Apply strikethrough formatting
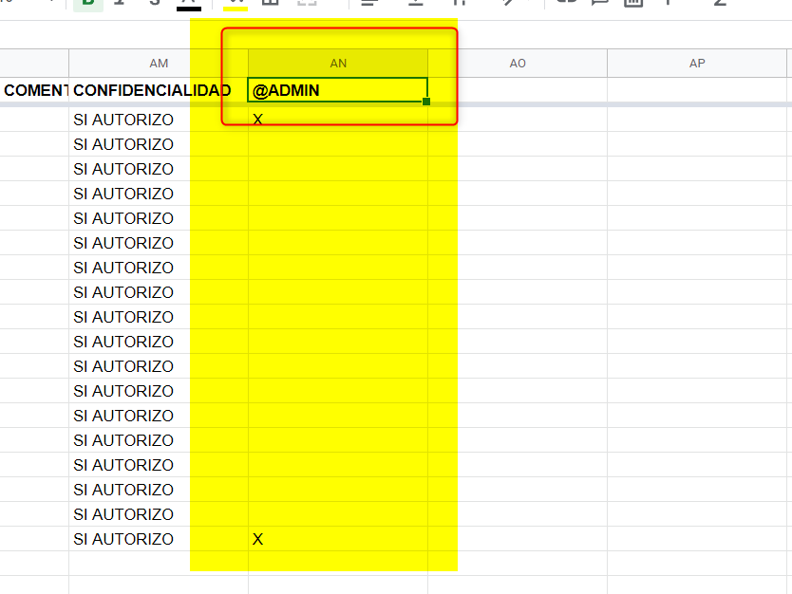Screen dimensions: 792x594 tap(155, 3)
